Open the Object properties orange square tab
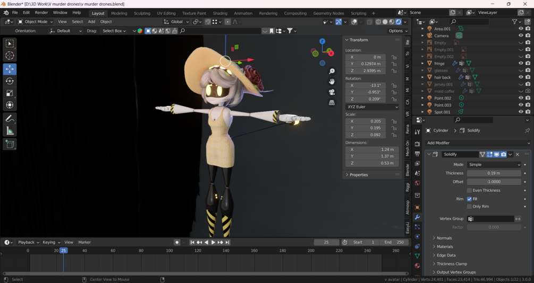This screenshot has width=534, height=283. [417, 207]
